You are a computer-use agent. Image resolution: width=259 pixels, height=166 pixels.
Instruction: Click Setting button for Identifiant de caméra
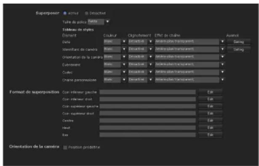[239, 50]
